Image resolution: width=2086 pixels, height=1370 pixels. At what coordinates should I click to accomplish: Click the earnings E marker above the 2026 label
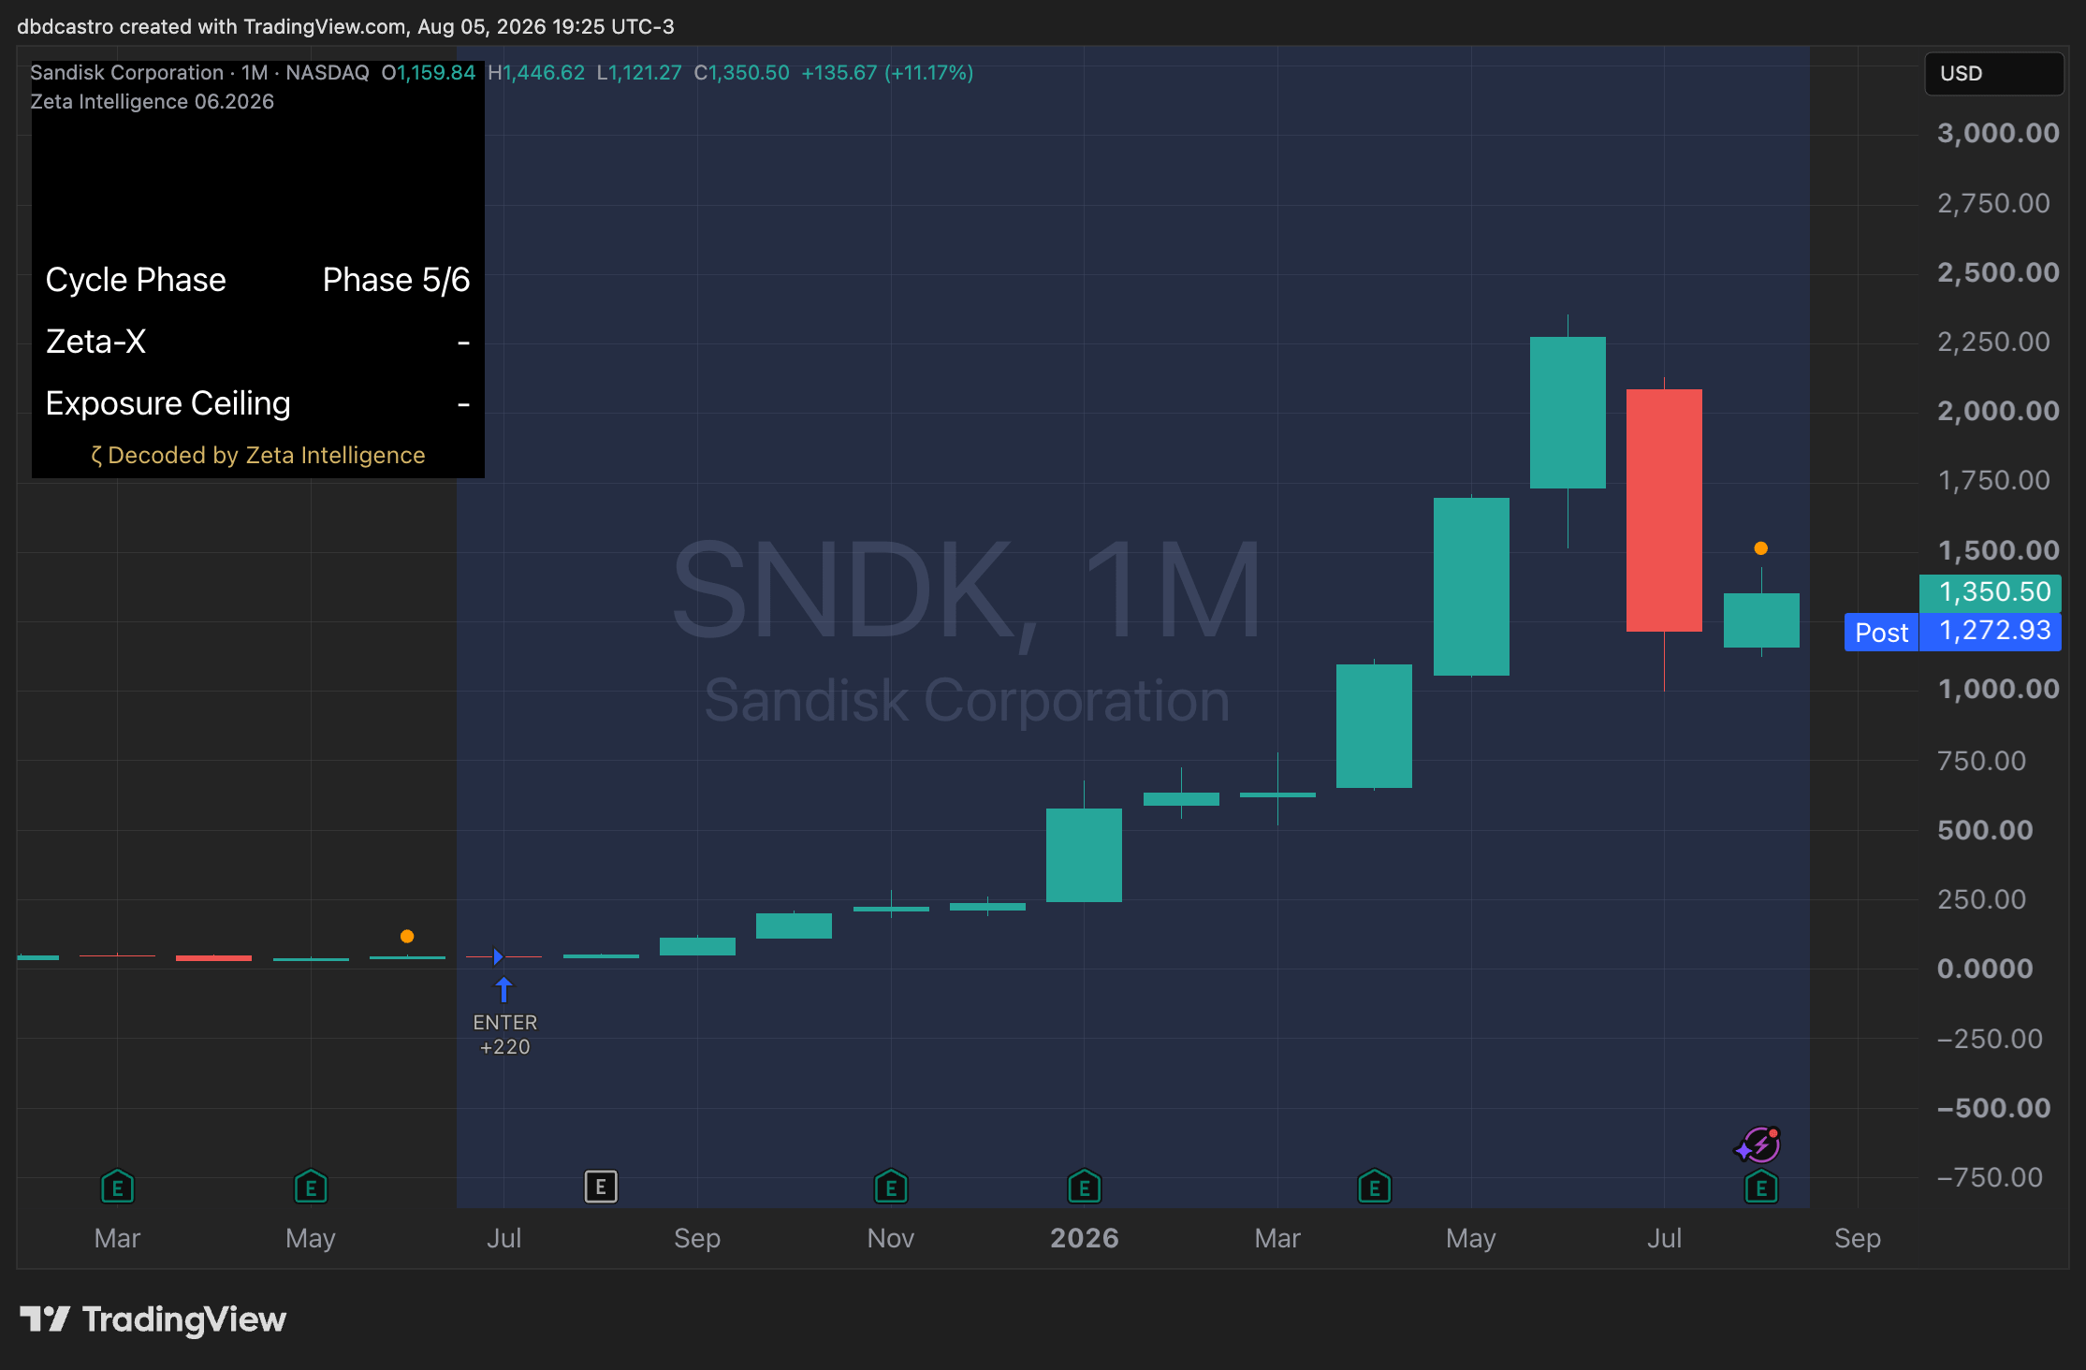(x=1084, y=1188)
